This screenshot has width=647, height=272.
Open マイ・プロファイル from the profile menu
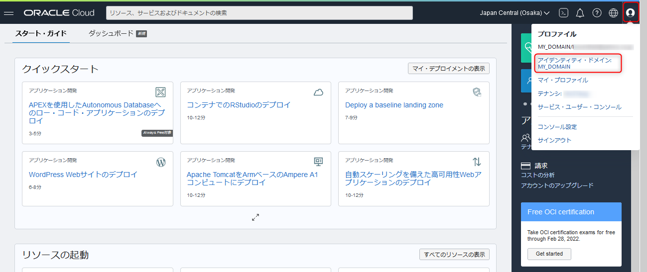(563, 80)
